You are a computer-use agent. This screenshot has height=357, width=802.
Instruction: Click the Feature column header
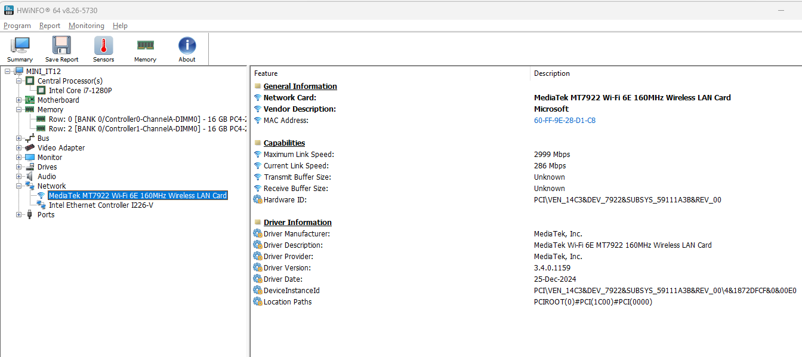[390, 73]
